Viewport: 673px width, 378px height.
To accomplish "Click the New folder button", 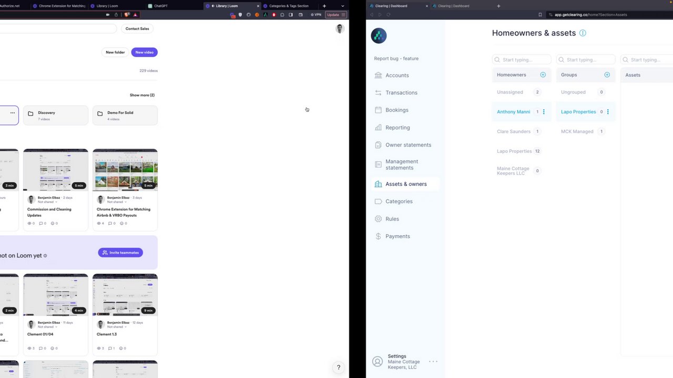I will (x=115, y=52).
